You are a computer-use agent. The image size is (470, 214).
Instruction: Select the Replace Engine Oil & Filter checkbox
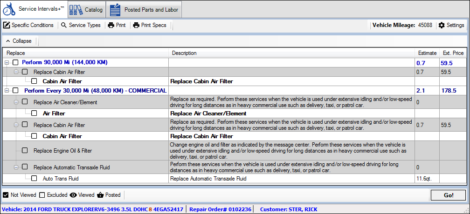[25, 150]
